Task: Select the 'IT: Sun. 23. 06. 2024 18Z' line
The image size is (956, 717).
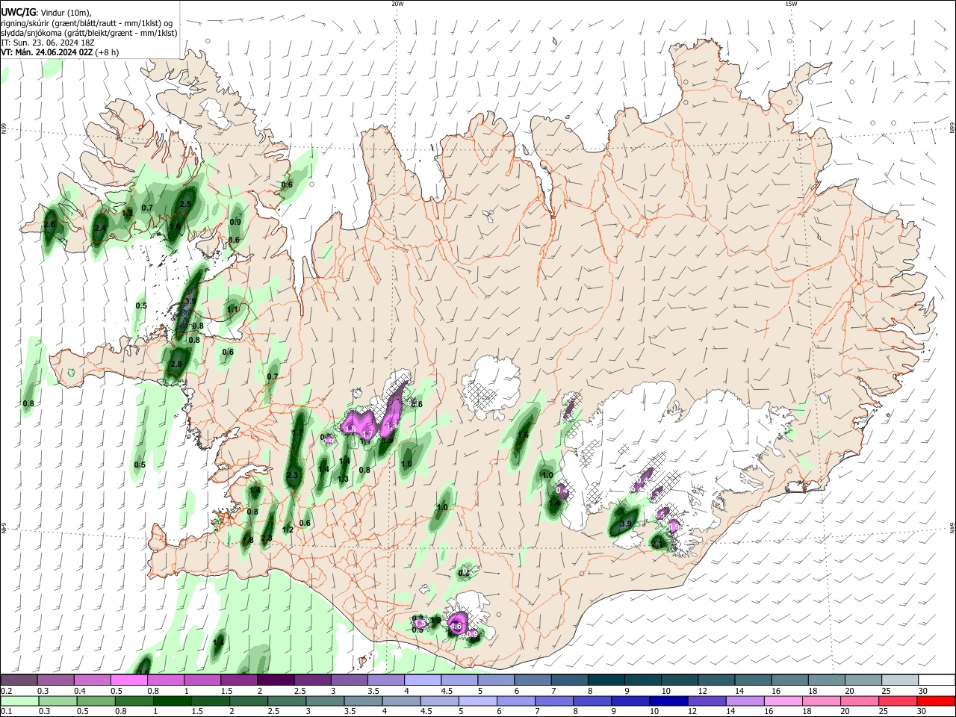Action: coord(47,43)
